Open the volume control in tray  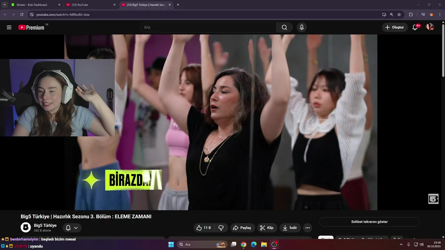pyautogui.click(x=422, y=244)
